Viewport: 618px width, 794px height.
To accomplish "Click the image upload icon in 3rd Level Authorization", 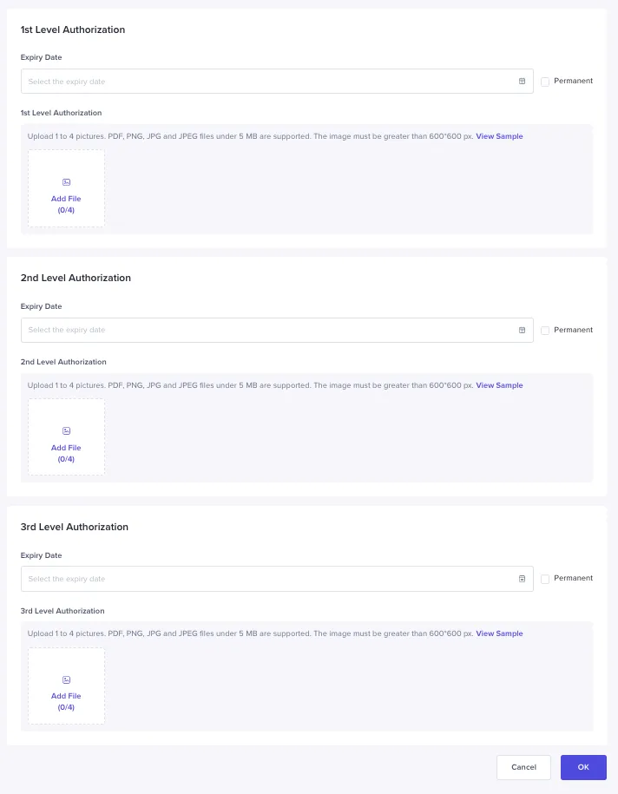I will coord(66,679).
